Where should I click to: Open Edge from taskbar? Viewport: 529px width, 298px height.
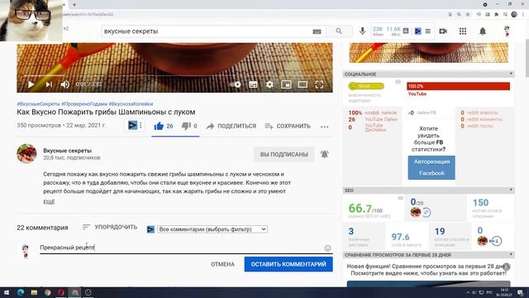click(x=20, y=292)
